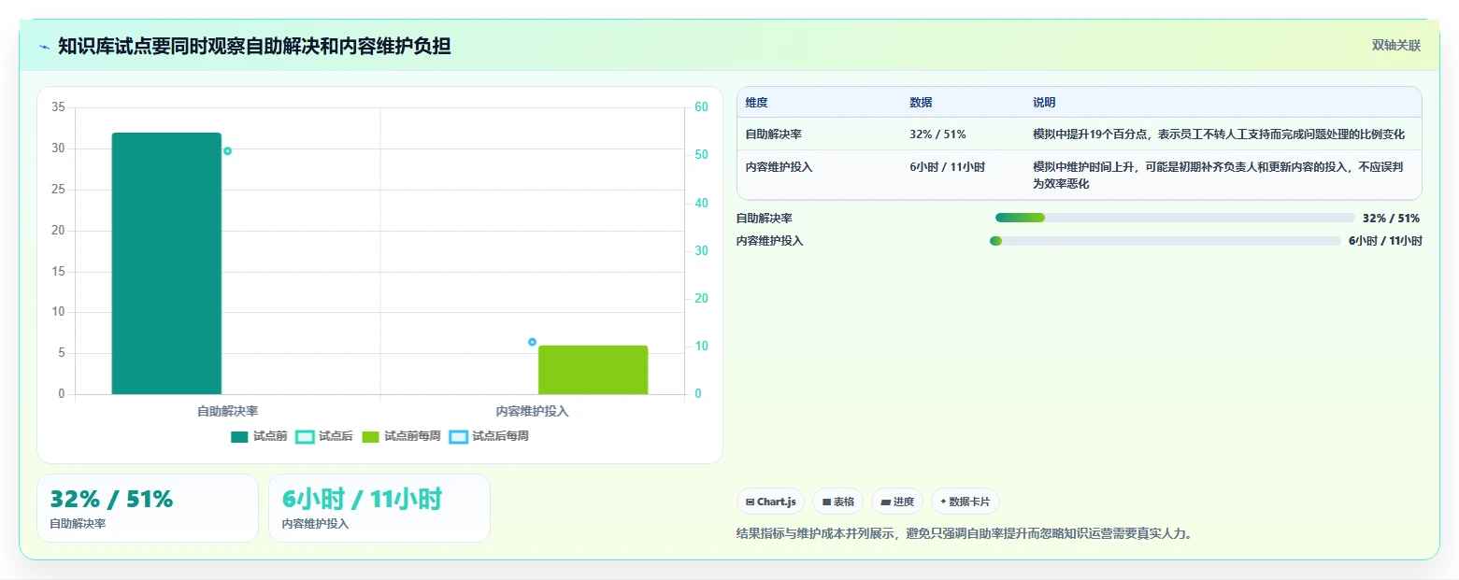
Task: Click the 内容维护投入 x-axis label
Action: (x=532, y=411)
